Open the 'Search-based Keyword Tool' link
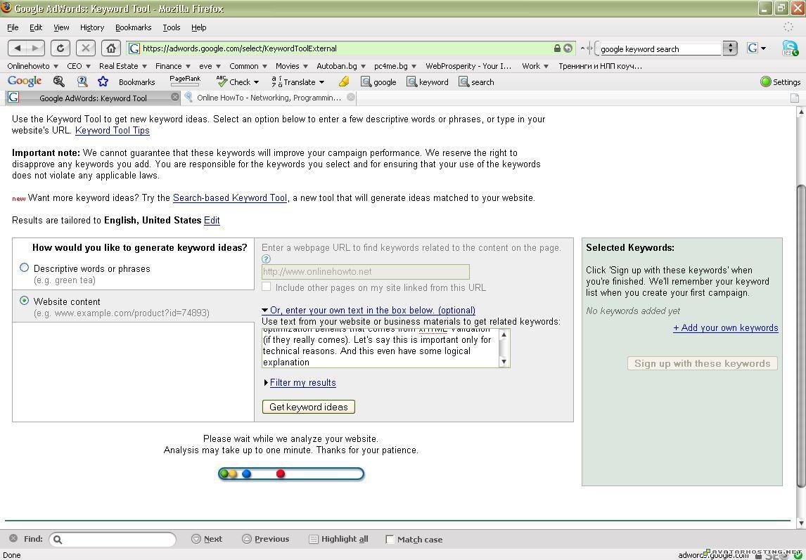Viewport: 806px width, 560px height. click(x=230, y=198)
